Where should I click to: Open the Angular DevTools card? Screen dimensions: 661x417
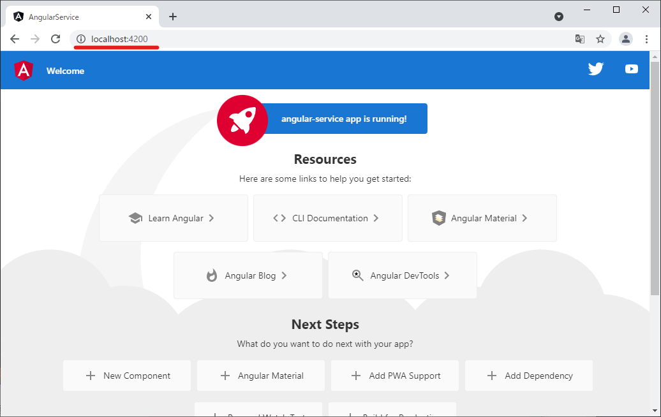click(x=403, y=275)
